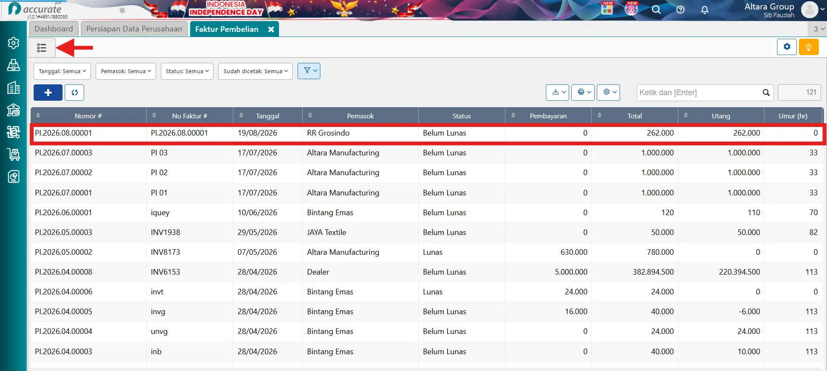
Task: Open invoice PI.2026.05.00003
Action: pos(426,232)
